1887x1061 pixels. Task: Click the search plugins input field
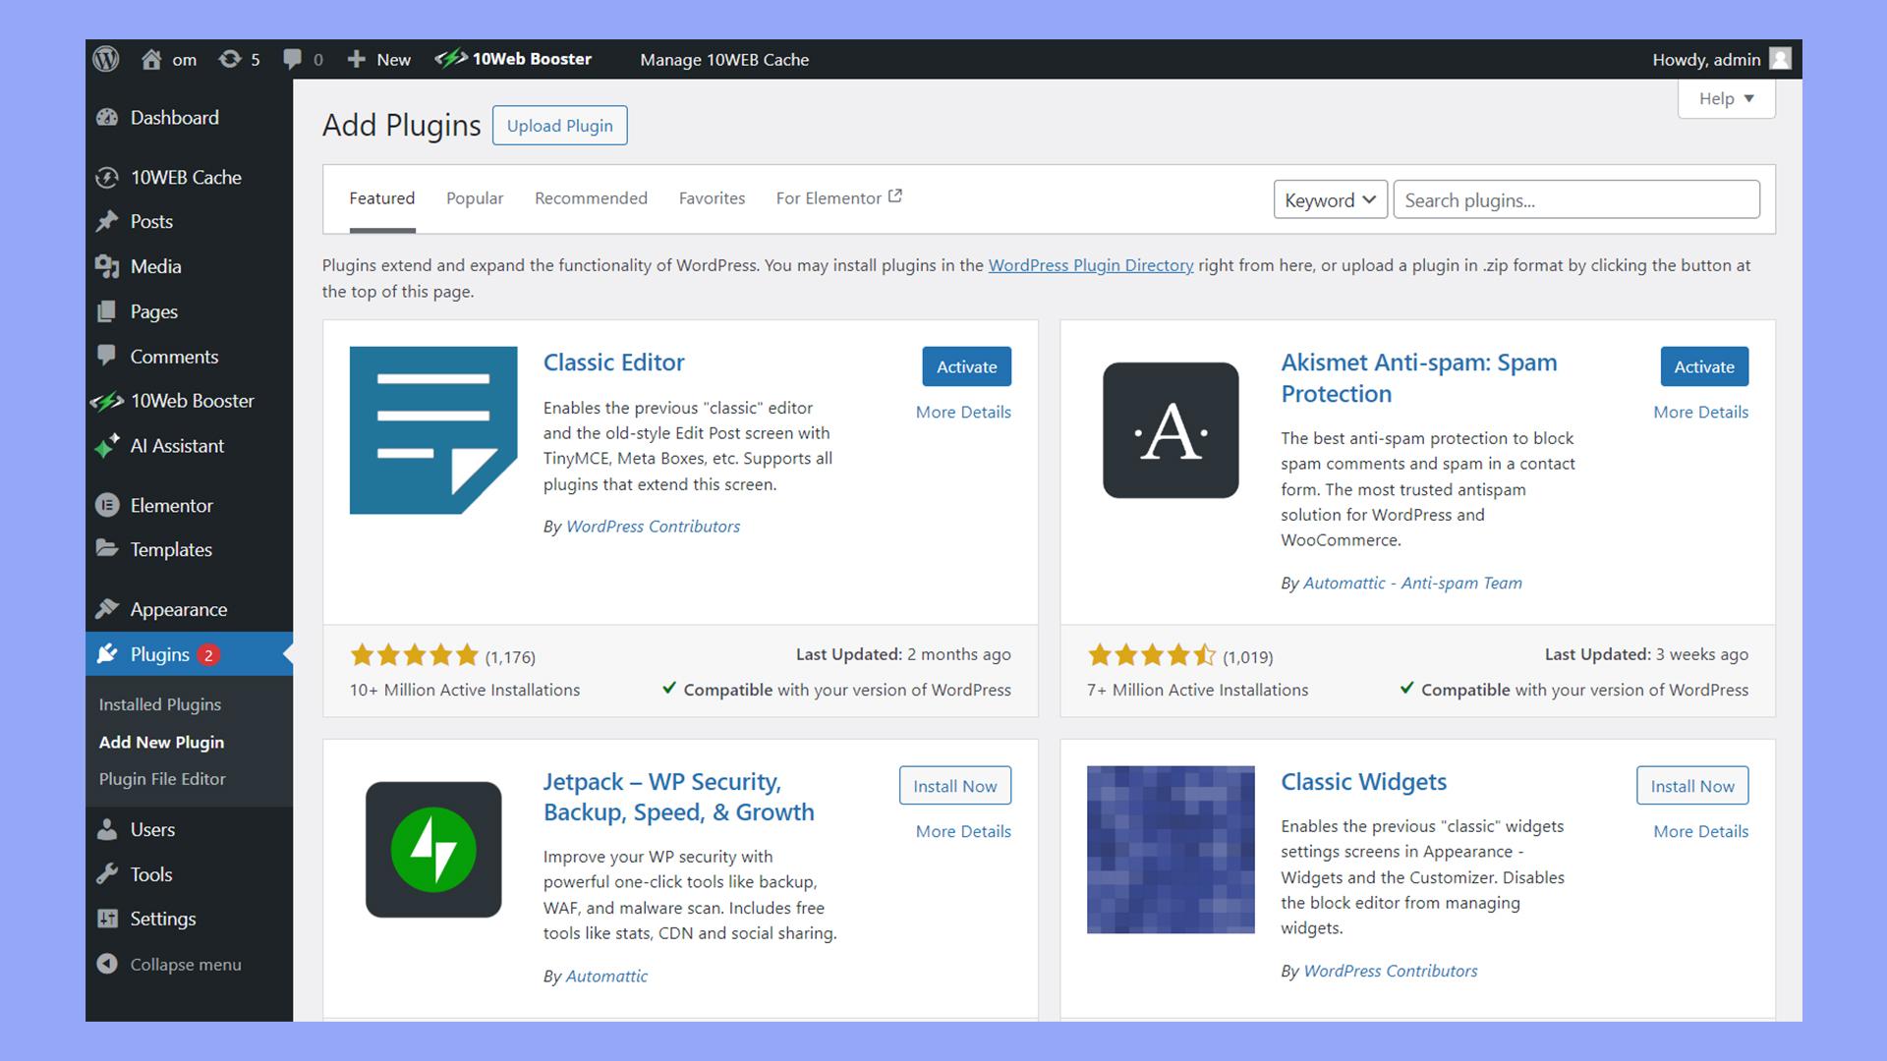tap(1576, 199)
